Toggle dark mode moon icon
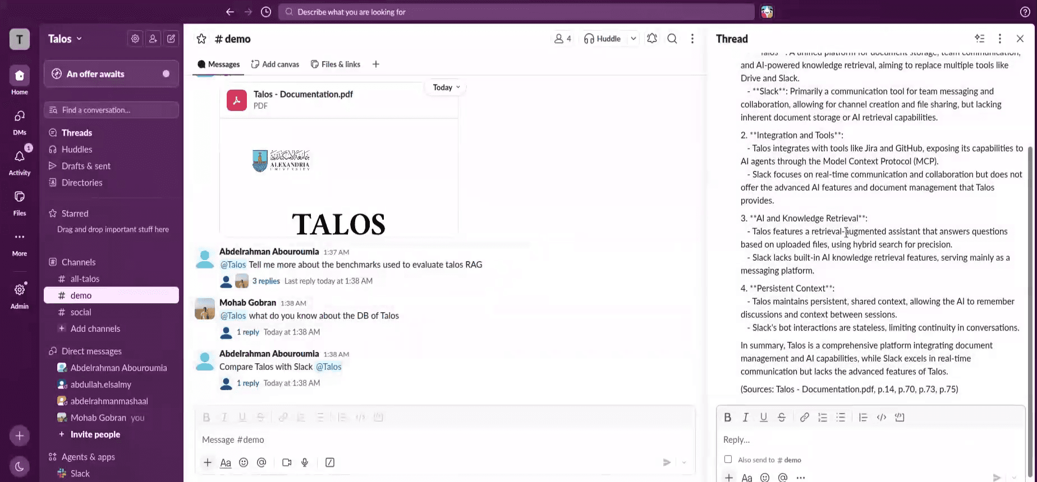The image size is (1037, 482). pos(20,466)
